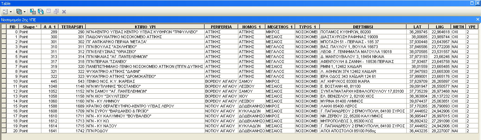481x140 pixels.
Task: Click cell 'ΝΓΝ - ΚΥ ΝΑΞΟΥ'
Action: pyautogui.click(x=145, y=126)
